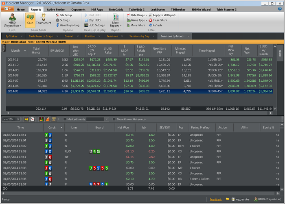Click the yellow flag icon in status bar
The image size is (285, 204).
[x=227, y=199]
